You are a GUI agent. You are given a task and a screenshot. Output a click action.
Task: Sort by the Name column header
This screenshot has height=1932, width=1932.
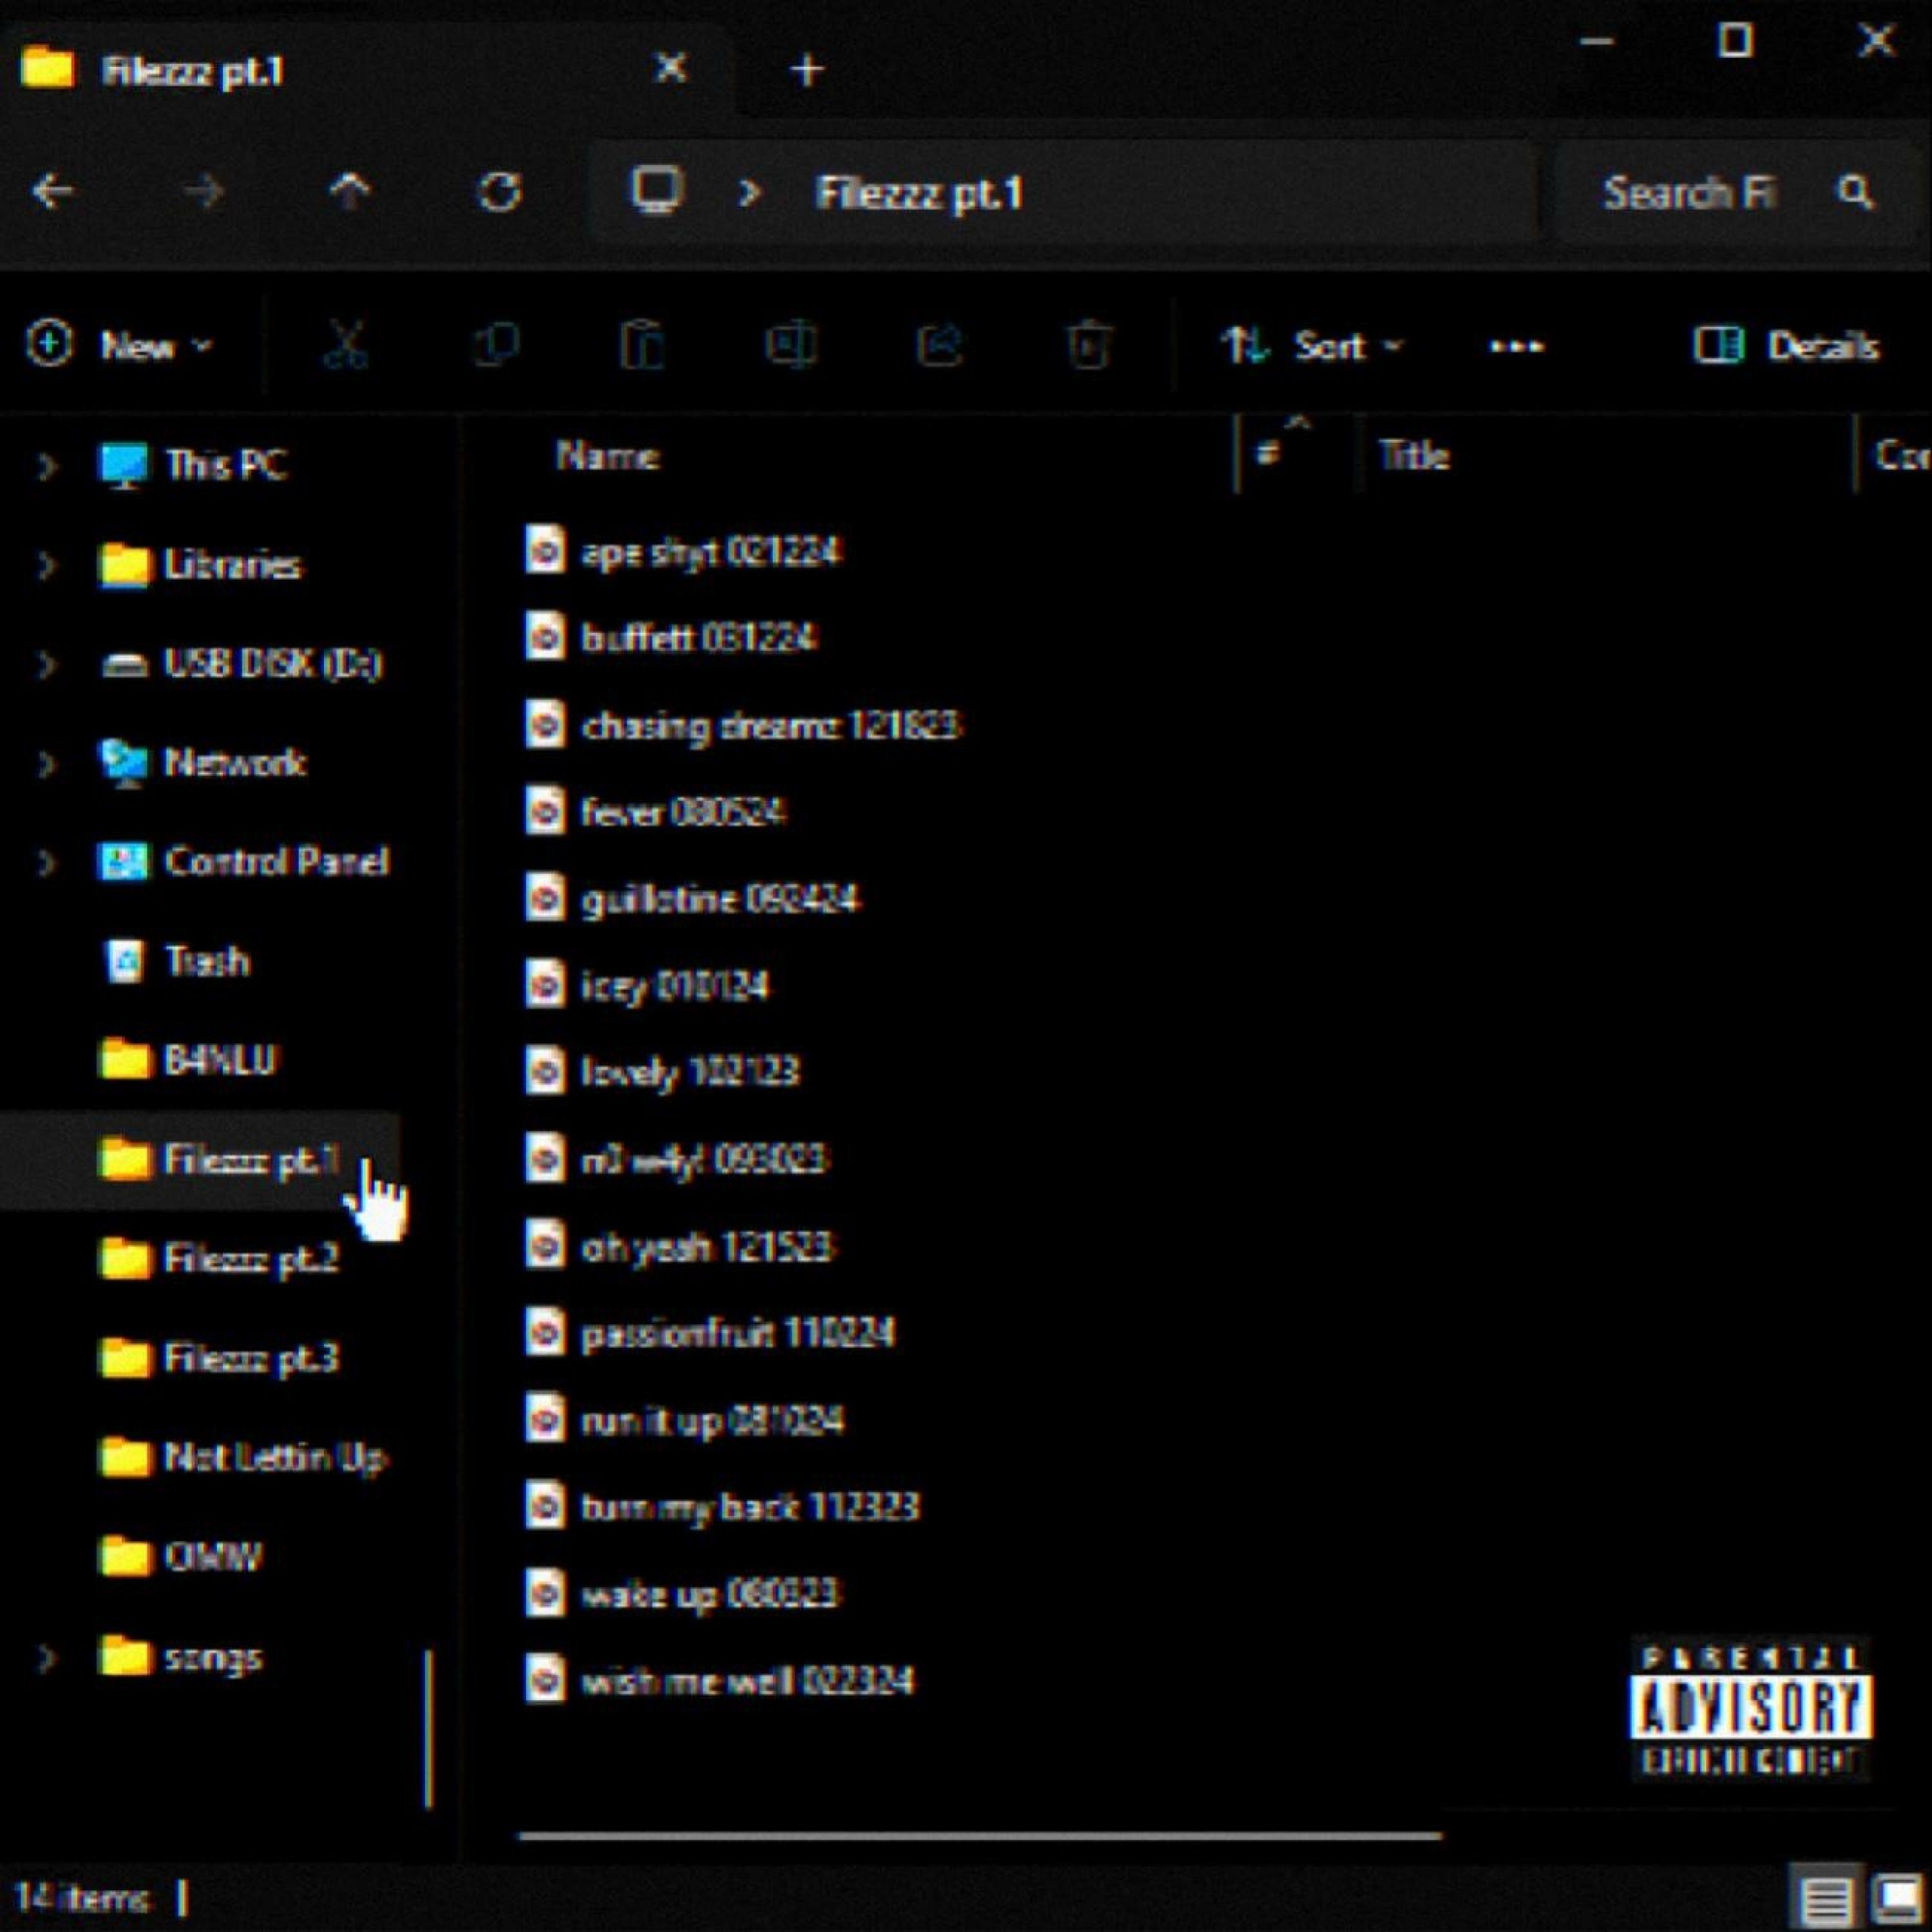(x=608, y=456)
